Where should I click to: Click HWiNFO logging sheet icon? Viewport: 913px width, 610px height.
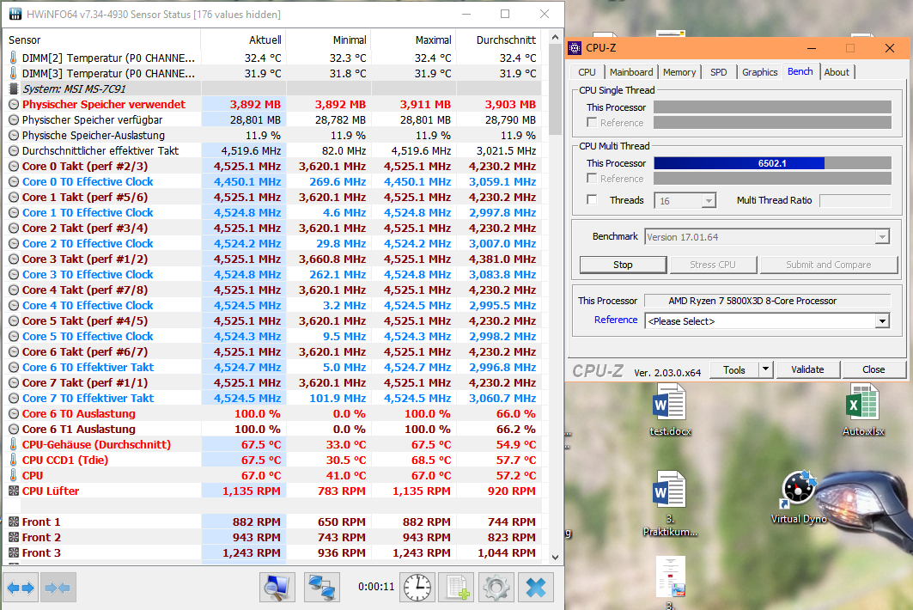457,587
